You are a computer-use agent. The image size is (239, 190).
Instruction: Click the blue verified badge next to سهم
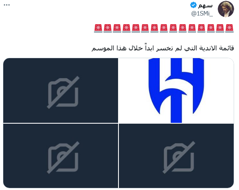point(193,5)
